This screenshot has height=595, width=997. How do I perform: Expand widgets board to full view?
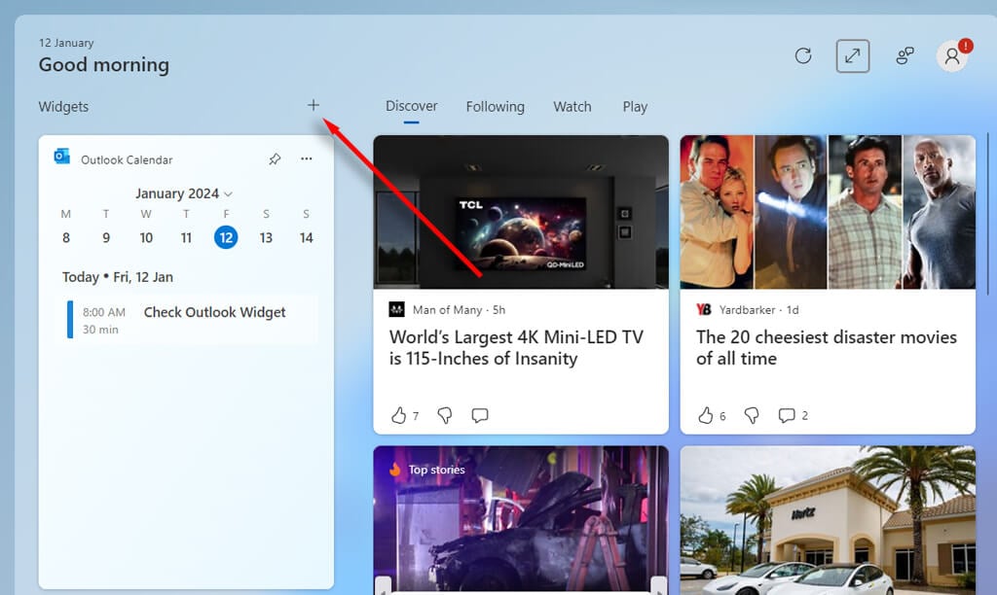(x=853, y=55)
